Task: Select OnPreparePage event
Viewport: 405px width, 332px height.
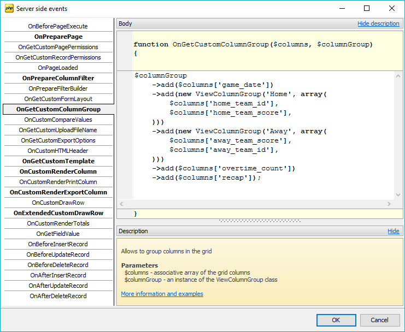Action: [x=58, y=37]
